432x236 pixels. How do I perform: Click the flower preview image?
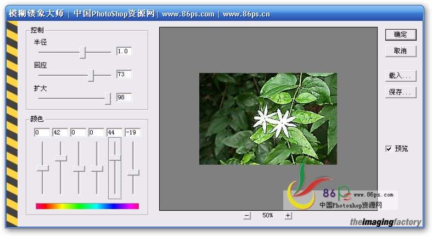[268, 119]
